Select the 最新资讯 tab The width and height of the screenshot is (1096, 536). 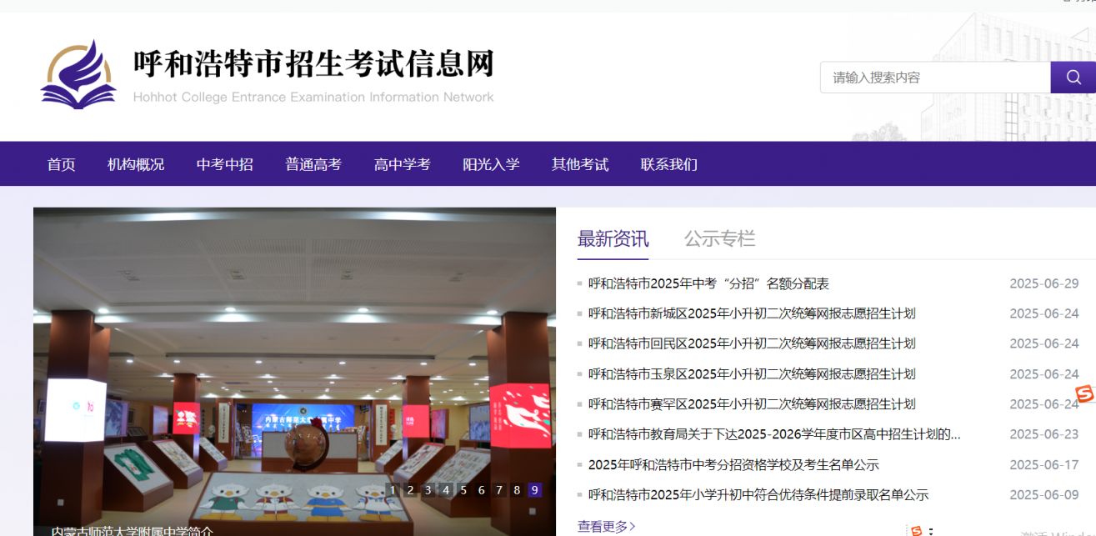(613, 239)
